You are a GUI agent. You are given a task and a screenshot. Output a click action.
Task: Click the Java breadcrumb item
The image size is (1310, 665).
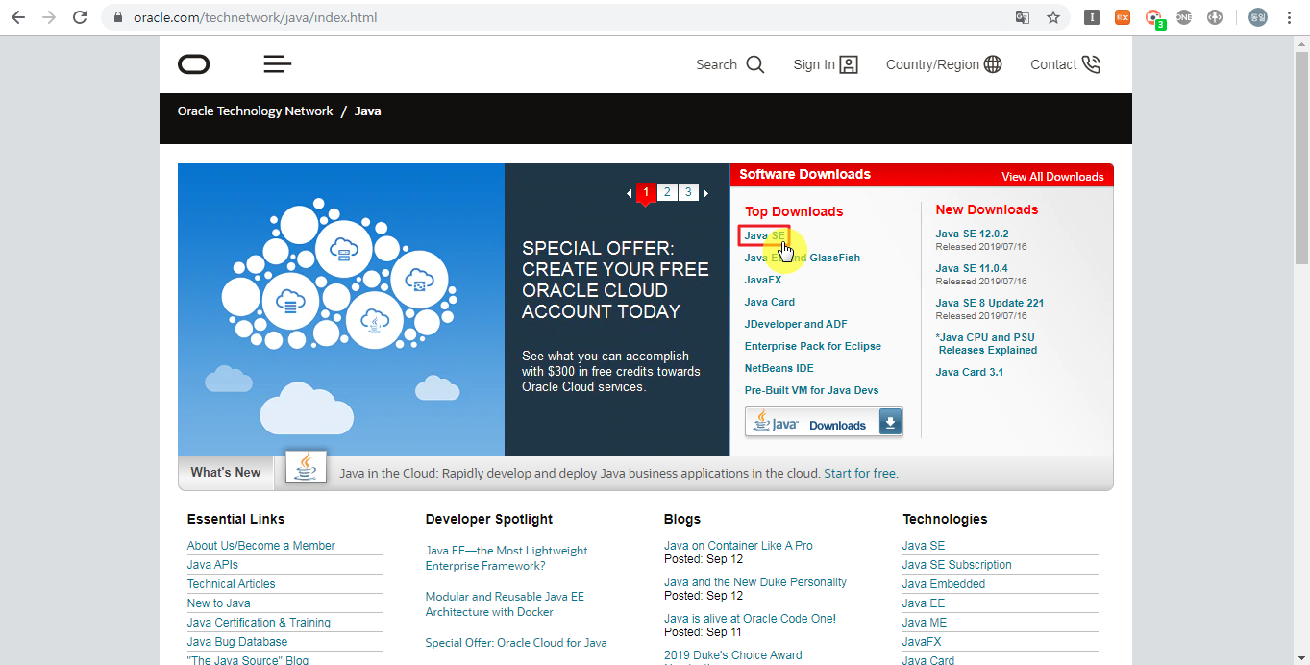368,111
